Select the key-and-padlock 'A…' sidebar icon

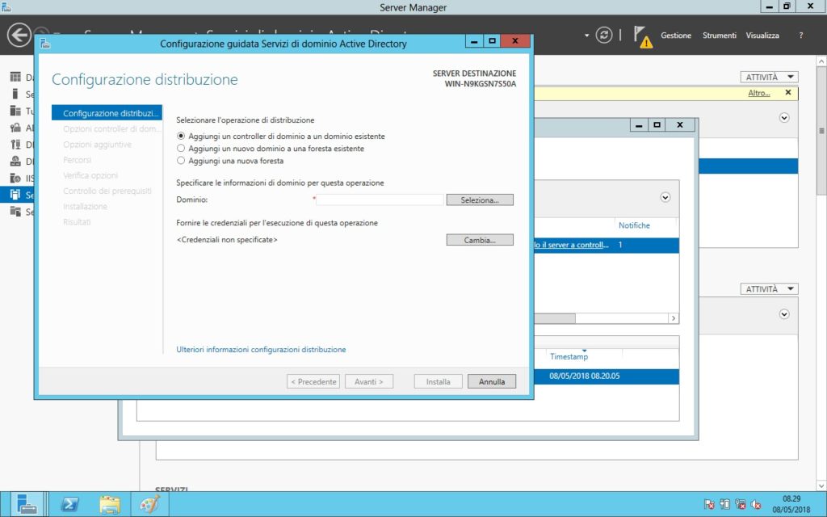point(16,128)
